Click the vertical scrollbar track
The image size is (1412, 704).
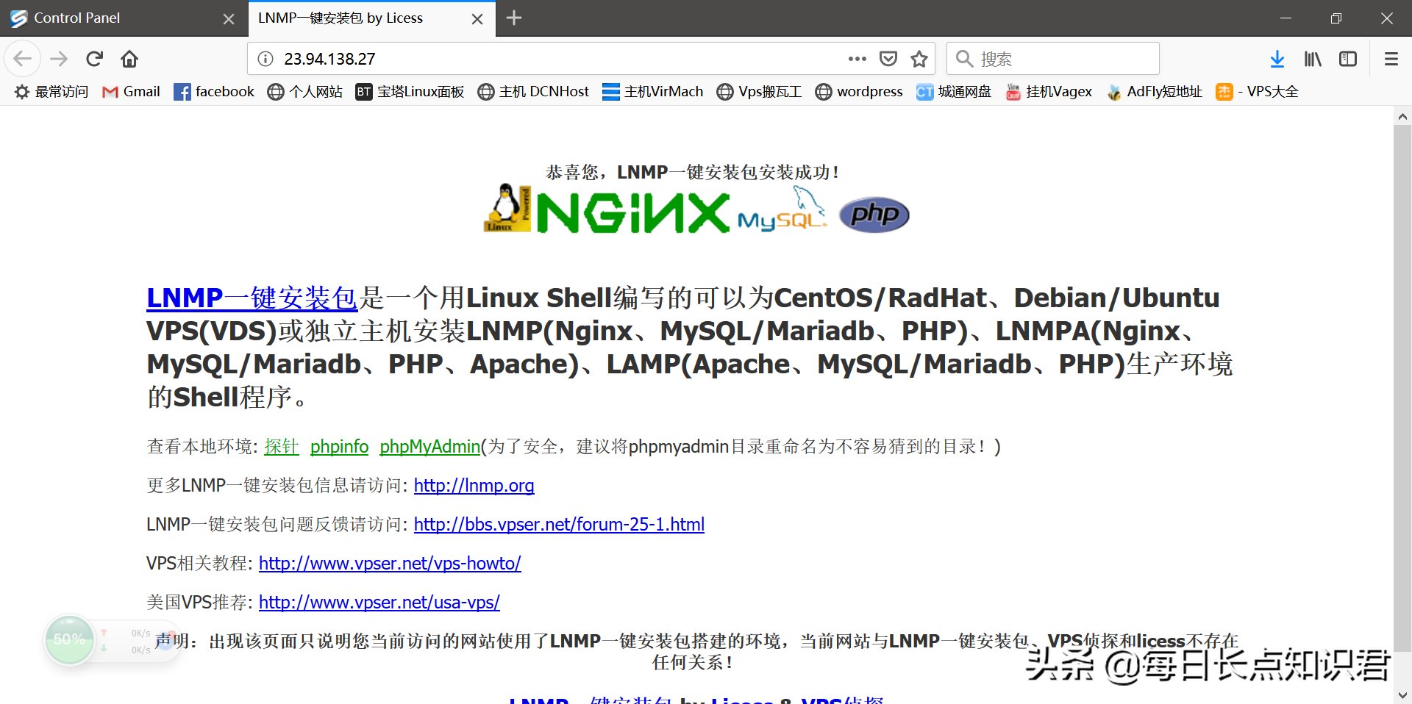click(x=1402, y=406)
